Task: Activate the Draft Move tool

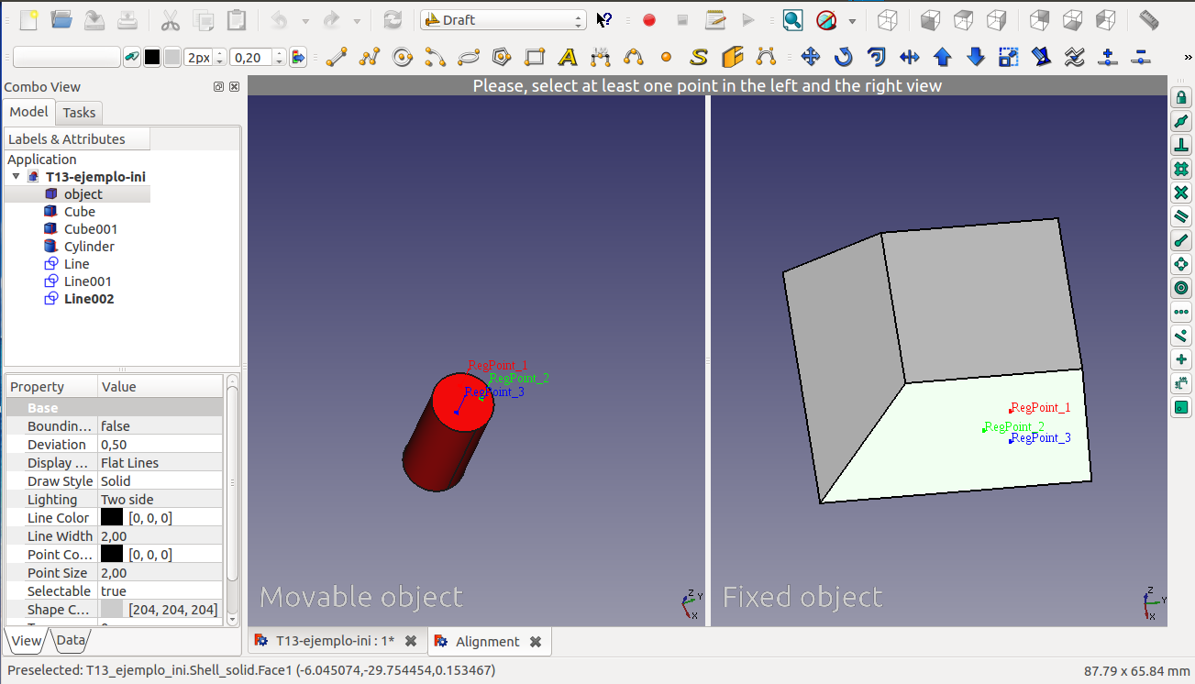Action: click(810, 57)
